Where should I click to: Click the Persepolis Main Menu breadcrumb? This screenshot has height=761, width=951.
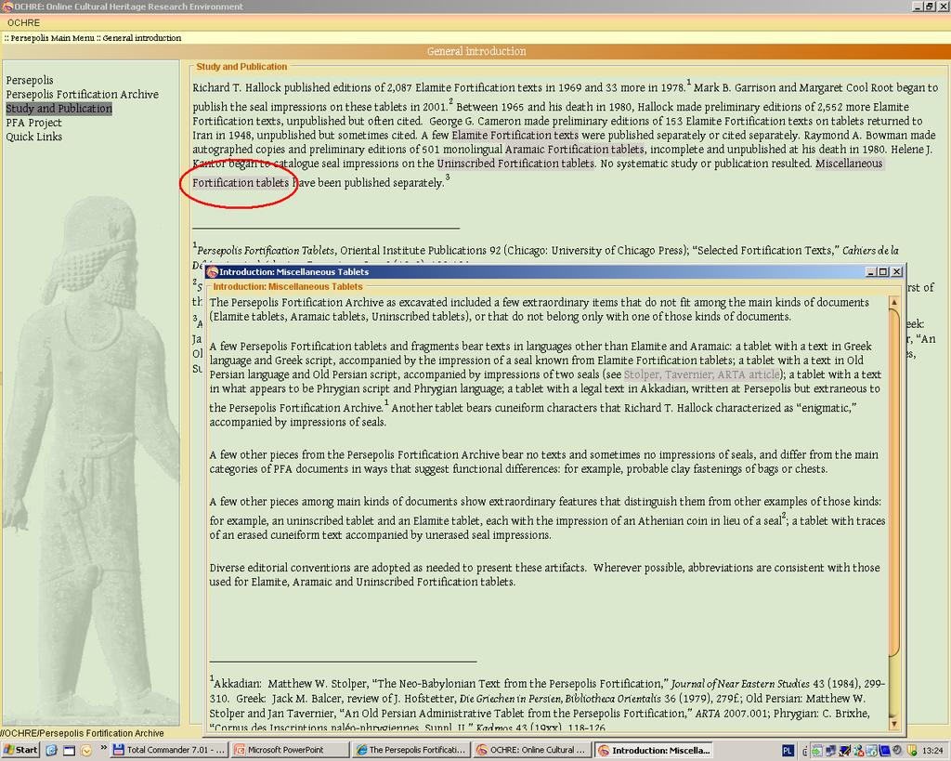(x=52, y=37)
